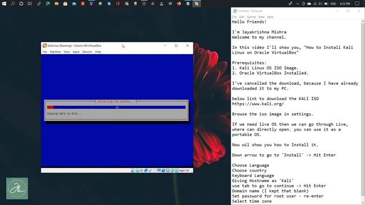365x205 pixels.
Task: Launch Firefox from the taskbar
Action: point(179,3)
